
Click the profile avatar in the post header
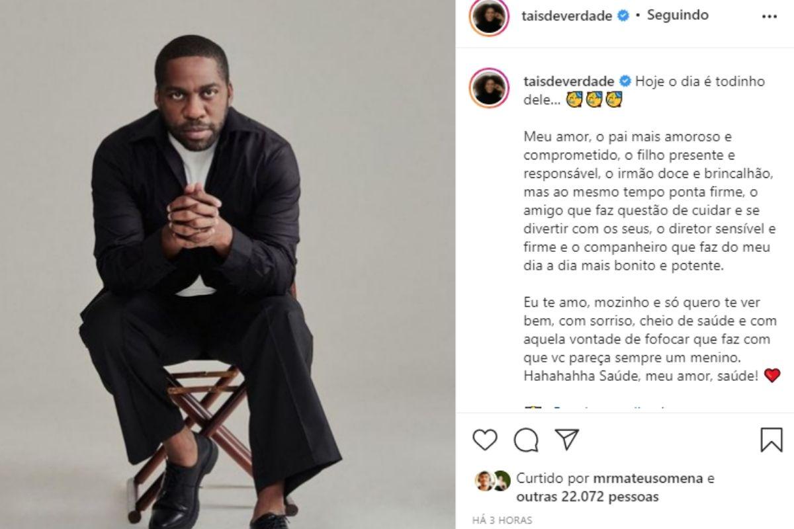point(489,17)
